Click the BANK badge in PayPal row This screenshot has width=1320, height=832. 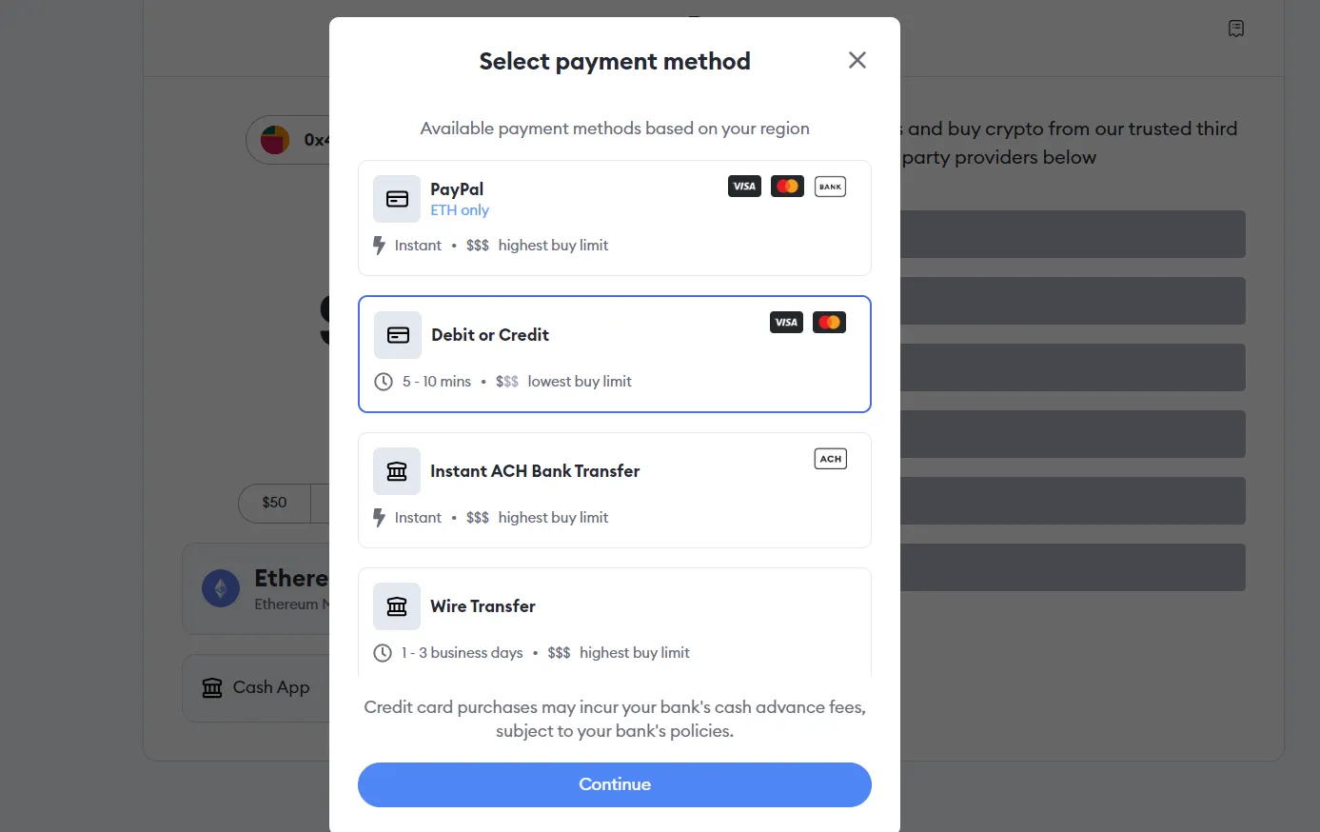click(830, 187)
